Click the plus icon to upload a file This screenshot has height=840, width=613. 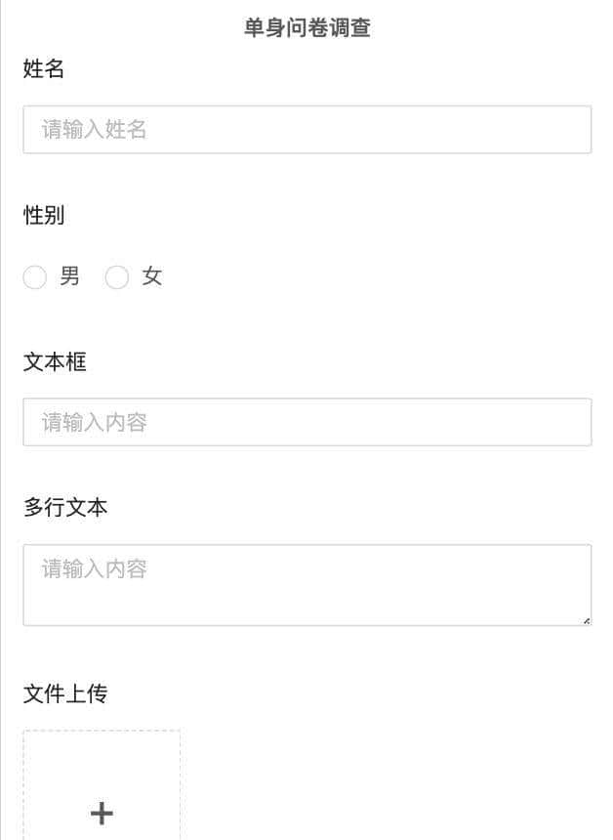coord(101,814)
